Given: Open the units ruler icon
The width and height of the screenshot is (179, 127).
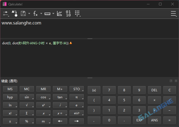Looking at the screenshot, I should (47, 14).
